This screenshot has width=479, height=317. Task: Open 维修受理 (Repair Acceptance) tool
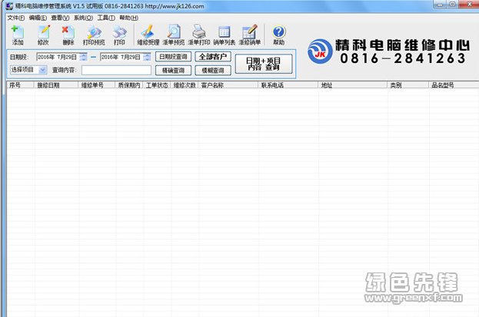[148, 35]
